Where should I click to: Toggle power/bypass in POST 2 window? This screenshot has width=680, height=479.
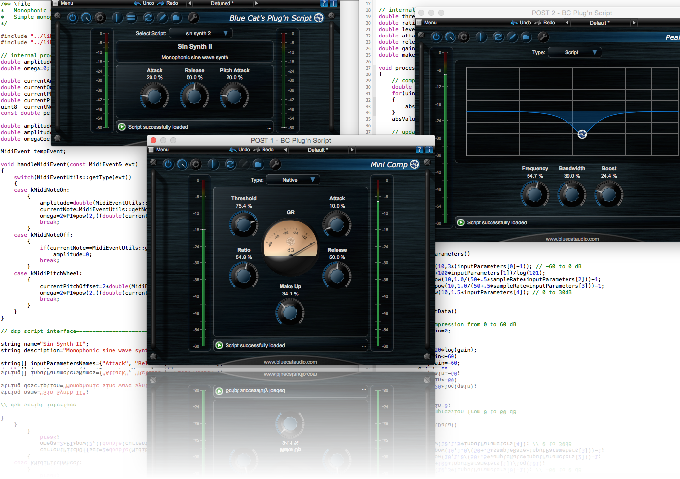click(x=436, y=37)
